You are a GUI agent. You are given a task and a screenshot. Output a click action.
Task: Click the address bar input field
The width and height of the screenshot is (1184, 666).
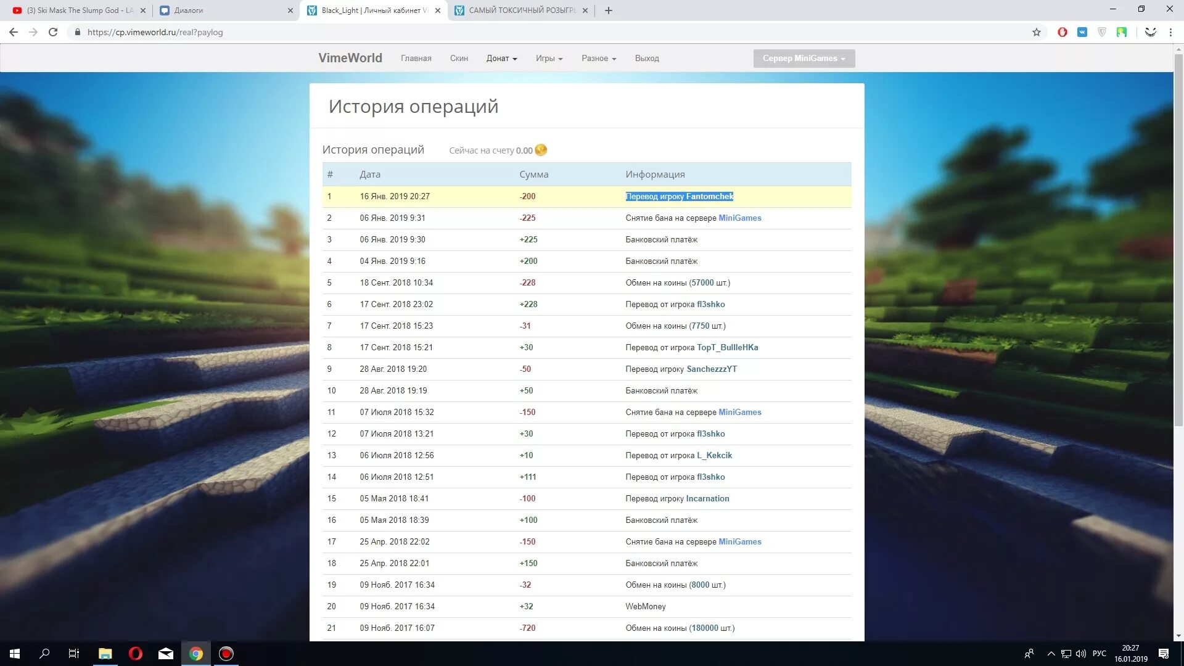592,33
